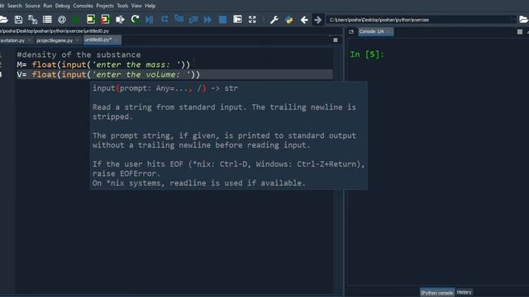This screenshot has height=297, width=529.
Task: Click the input(prompt) signature in tooltip
Action: coord(165,88)
